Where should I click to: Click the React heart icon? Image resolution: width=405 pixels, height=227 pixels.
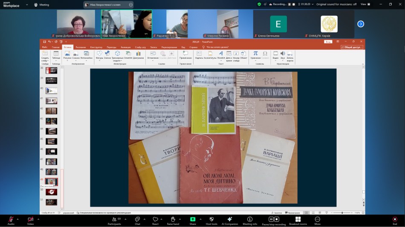[155, 219]
